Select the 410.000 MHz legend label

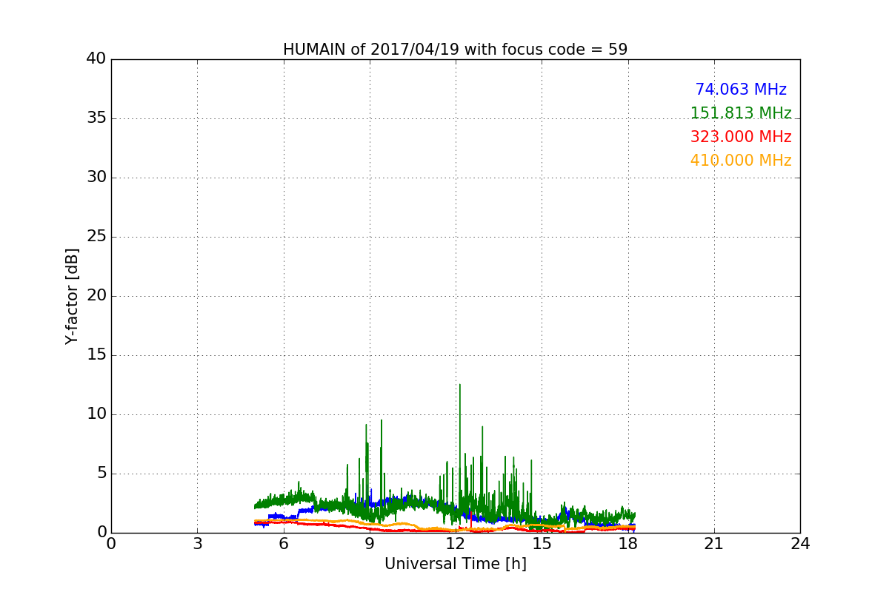(741, 161)
